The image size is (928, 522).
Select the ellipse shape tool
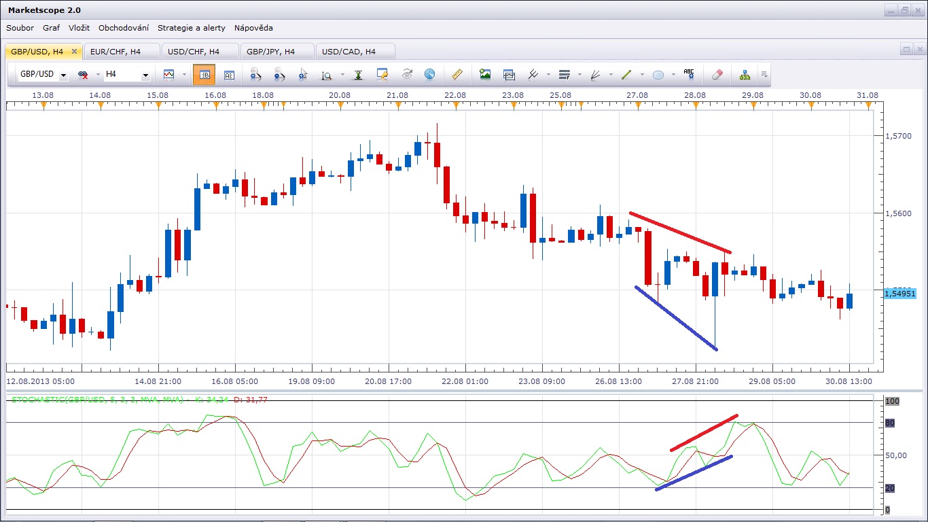658,75
